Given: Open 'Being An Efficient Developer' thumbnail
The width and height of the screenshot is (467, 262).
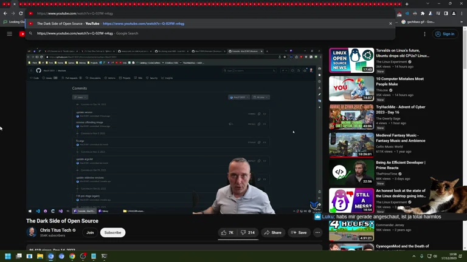Looking at the screenshot, I should click(351, 173).
